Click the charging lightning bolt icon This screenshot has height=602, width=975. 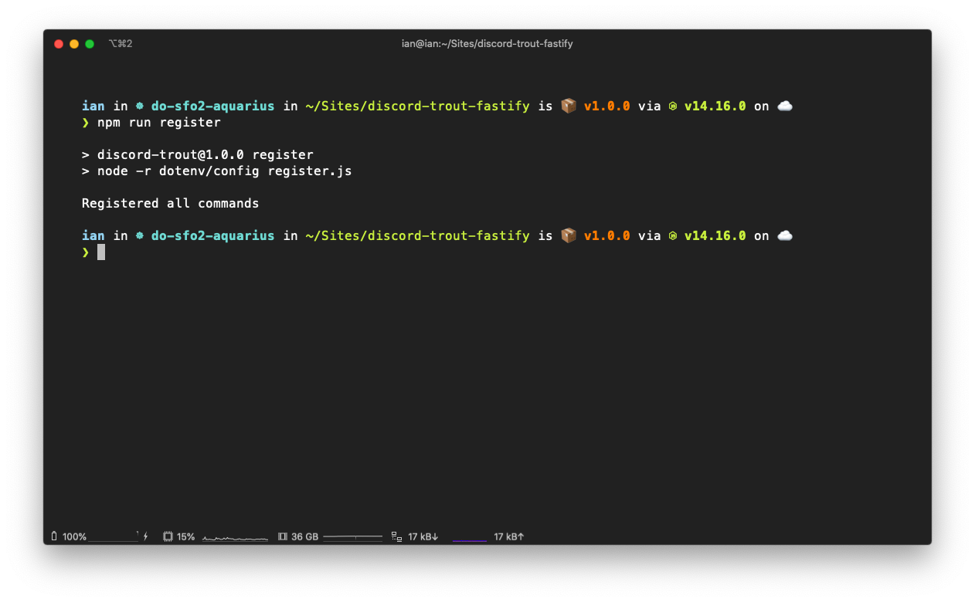[x=145, y=536]
